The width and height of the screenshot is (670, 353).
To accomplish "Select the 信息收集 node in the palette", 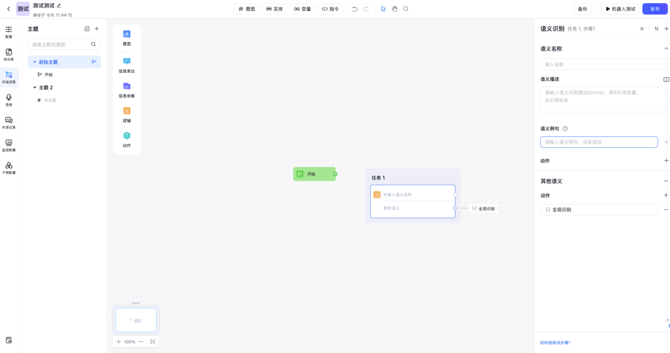I will pyautogui.click(x=127, y=89).
